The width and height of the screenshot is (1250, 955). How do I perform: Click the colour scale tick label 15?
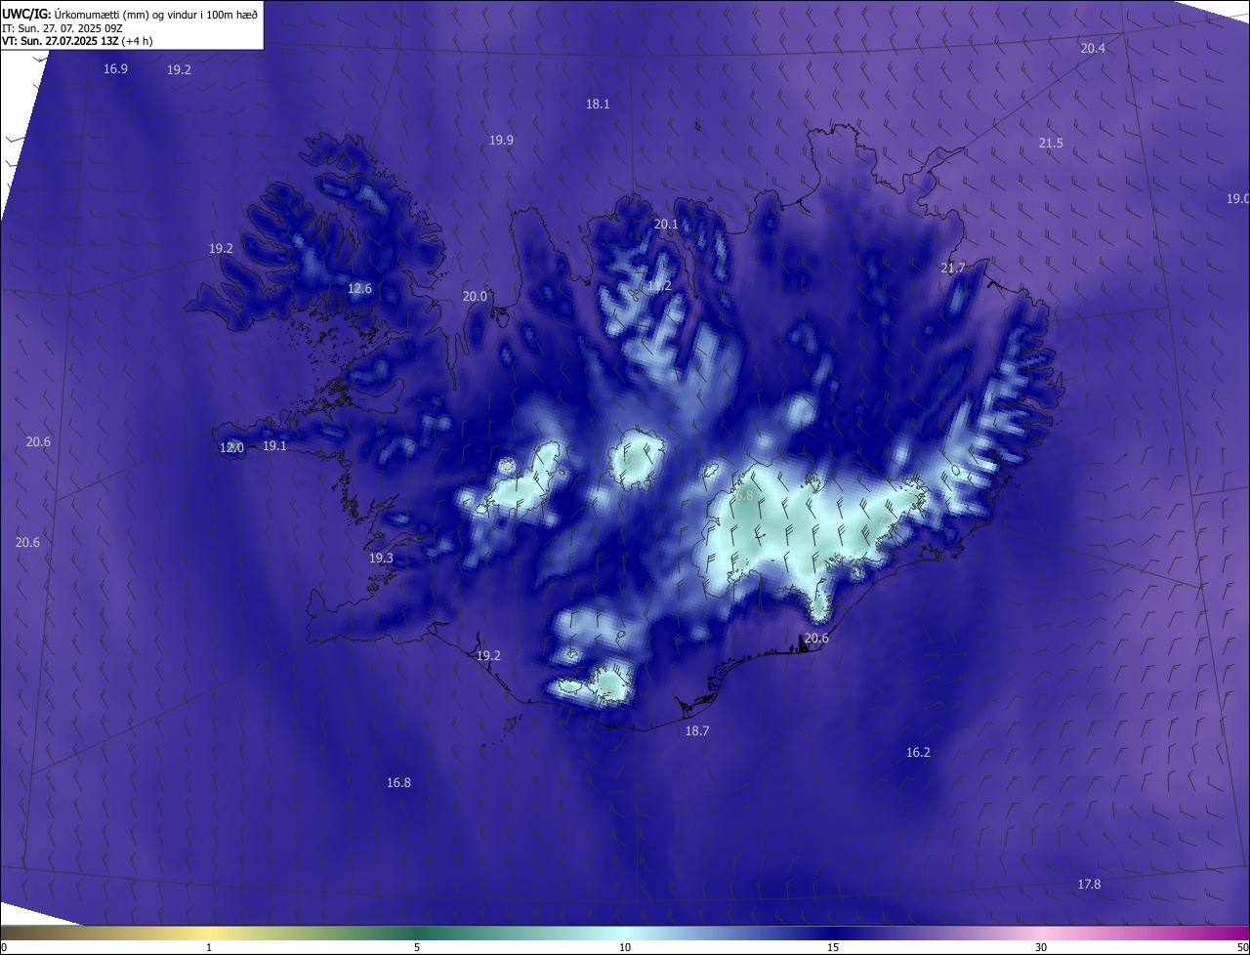(x=833, y=947)
